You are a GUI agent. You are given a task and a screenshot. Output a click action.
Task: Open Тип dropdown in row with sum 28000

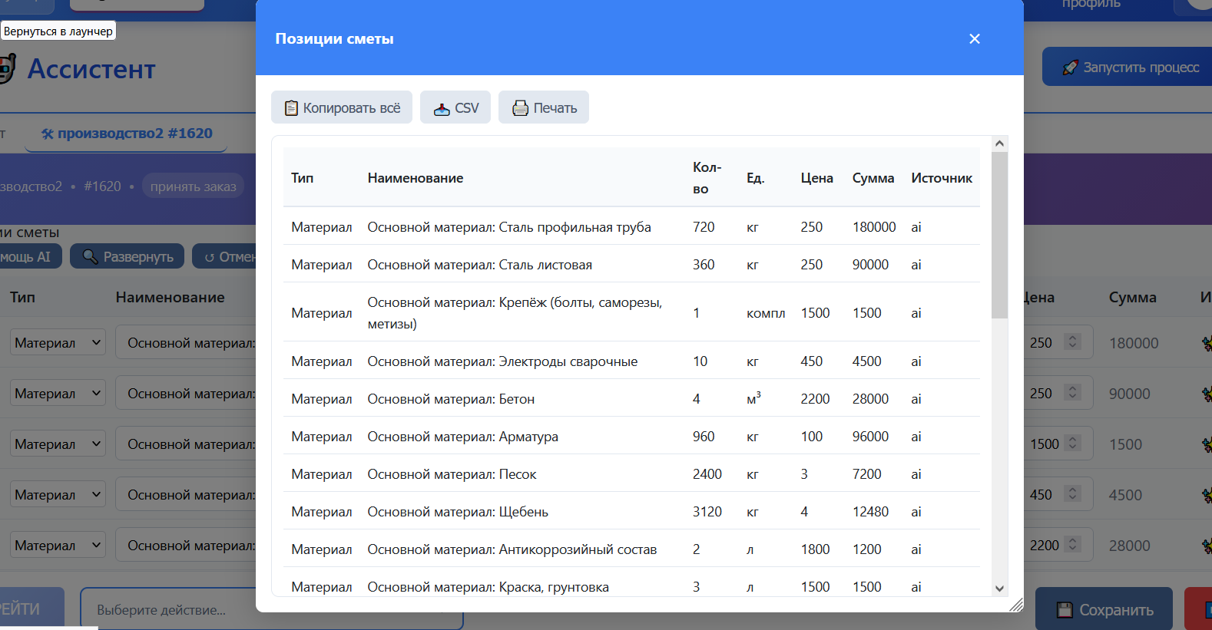58,545
